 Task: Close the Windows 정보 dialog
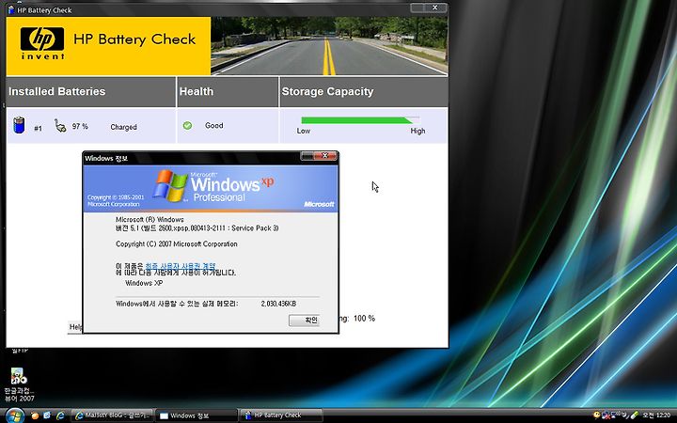pos(325,156)
